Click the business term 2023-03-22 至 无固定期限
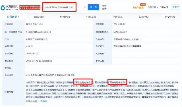 [x=39, y=61]
